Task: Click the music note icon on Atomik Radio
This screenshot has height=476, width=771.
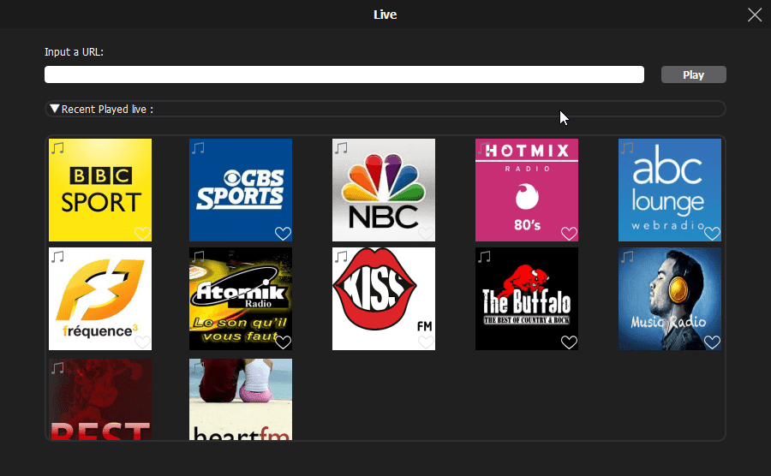Action: [x=199, y=257]
